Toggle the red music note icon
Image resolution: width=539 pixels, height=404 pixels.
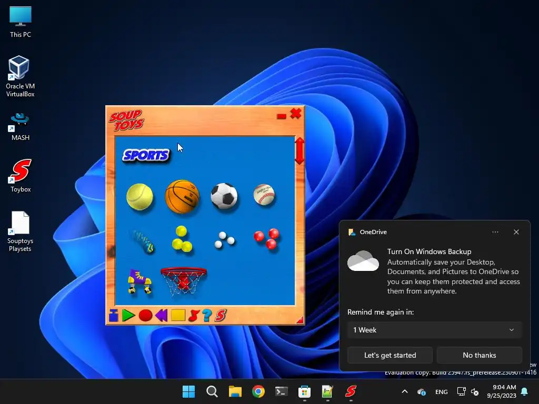(x=194, y=316)
